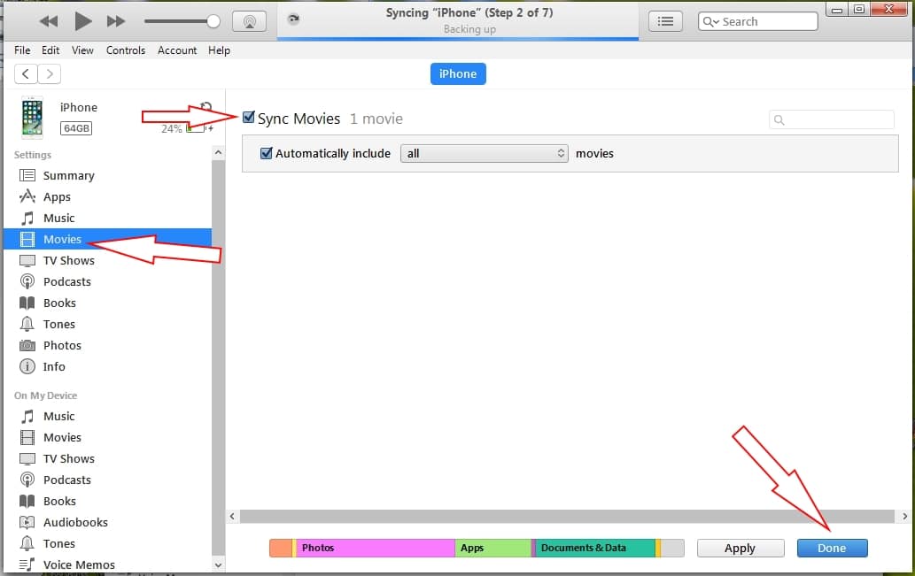Screen dimensions: 915x576
Task: Open the 'all' movies dropdown
Action: pos(485,153)
